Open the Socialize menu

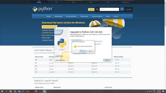click(129, 10)
